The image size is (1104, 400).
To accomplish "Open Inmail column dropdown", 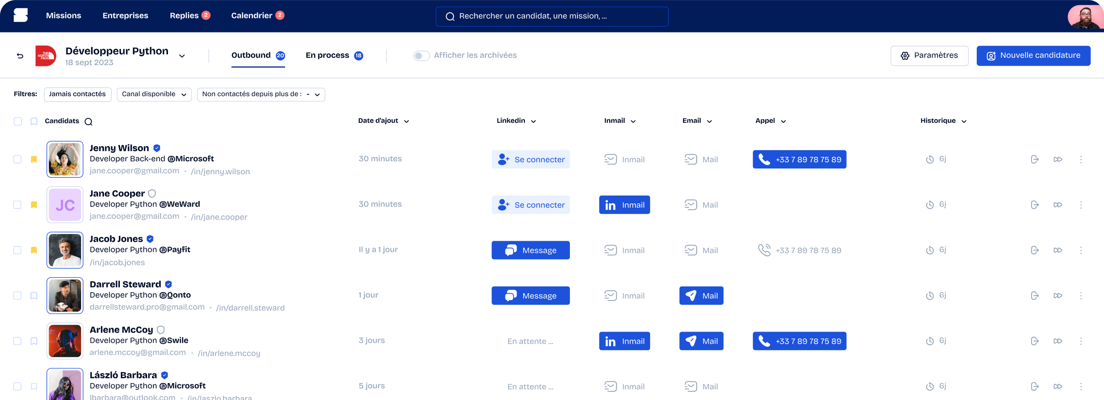I will pyautogui.click(x=620, y=121).
